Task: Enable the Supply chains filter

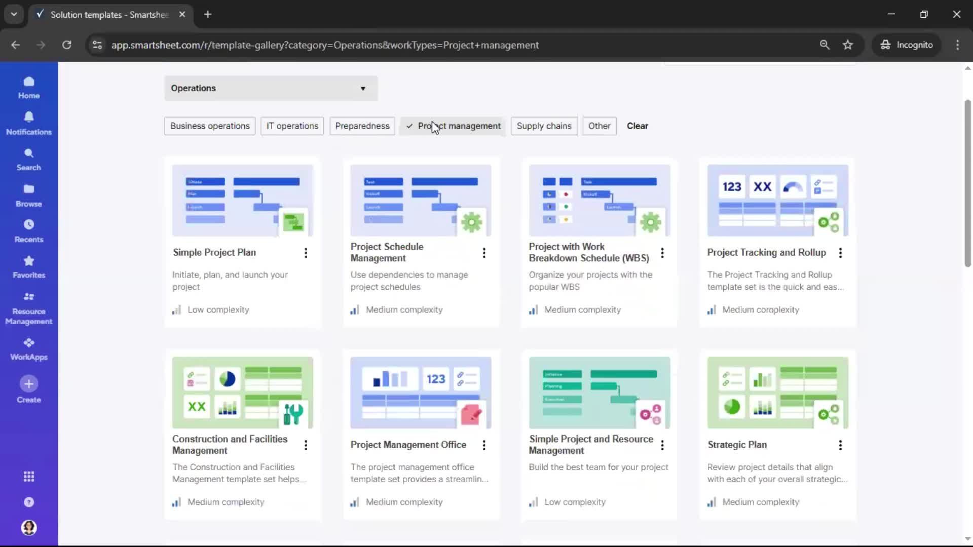Action: [x=544, y=126]
